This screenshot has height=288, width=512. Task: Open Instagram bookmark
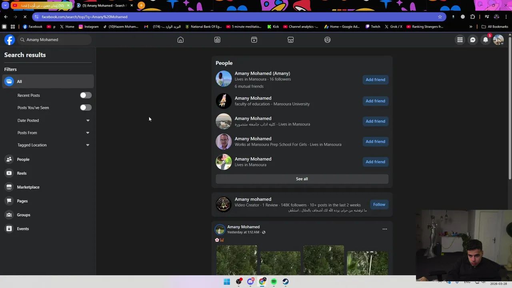[x=88, y=27]
